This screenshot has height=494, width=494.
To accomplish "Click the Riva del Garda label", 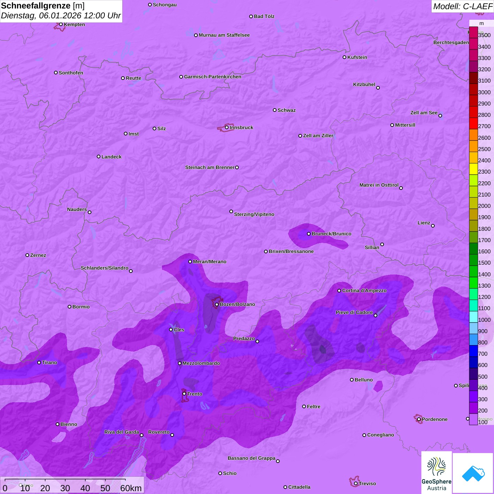I will pos(122,432).
